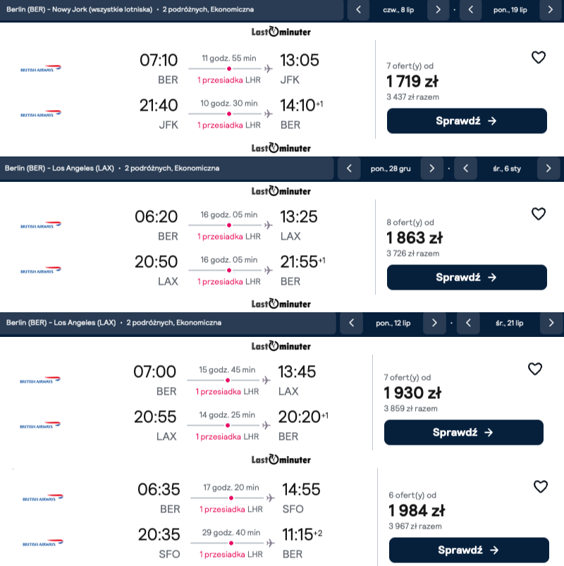
Task: Toggle heart on the 1 930 zł offer
Action: (535, 369)
